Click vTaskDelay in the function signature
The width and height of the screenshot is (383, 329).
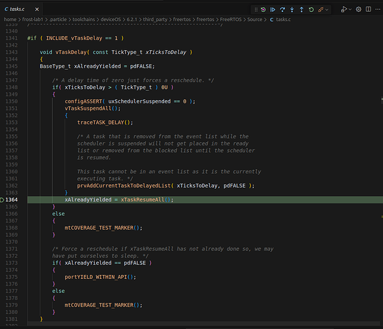(x=71, y=52)
